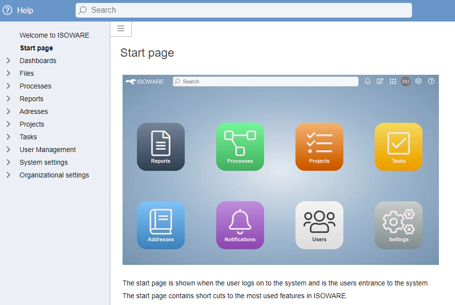Open the yellow Tasks tile
The width and height of the screenshot is (455, 305).
[x=398, y=147]
